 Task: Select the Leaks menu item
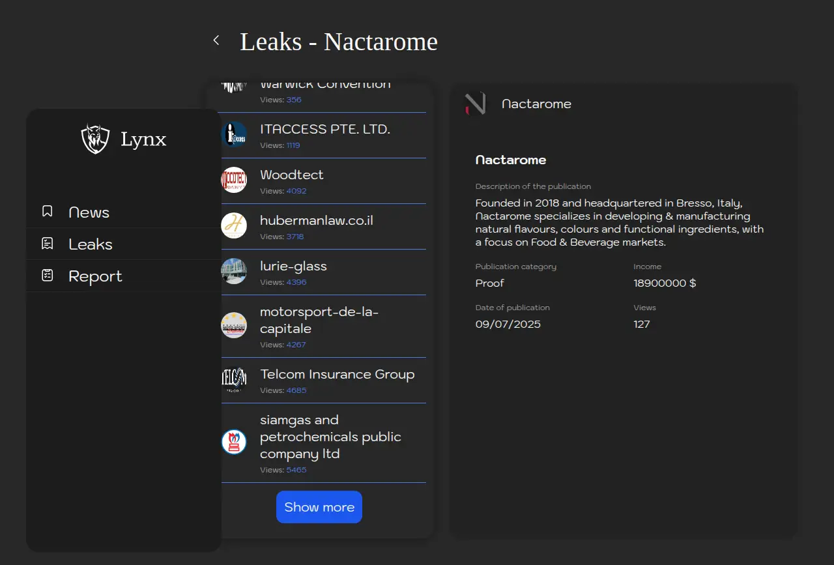point(91,244)
